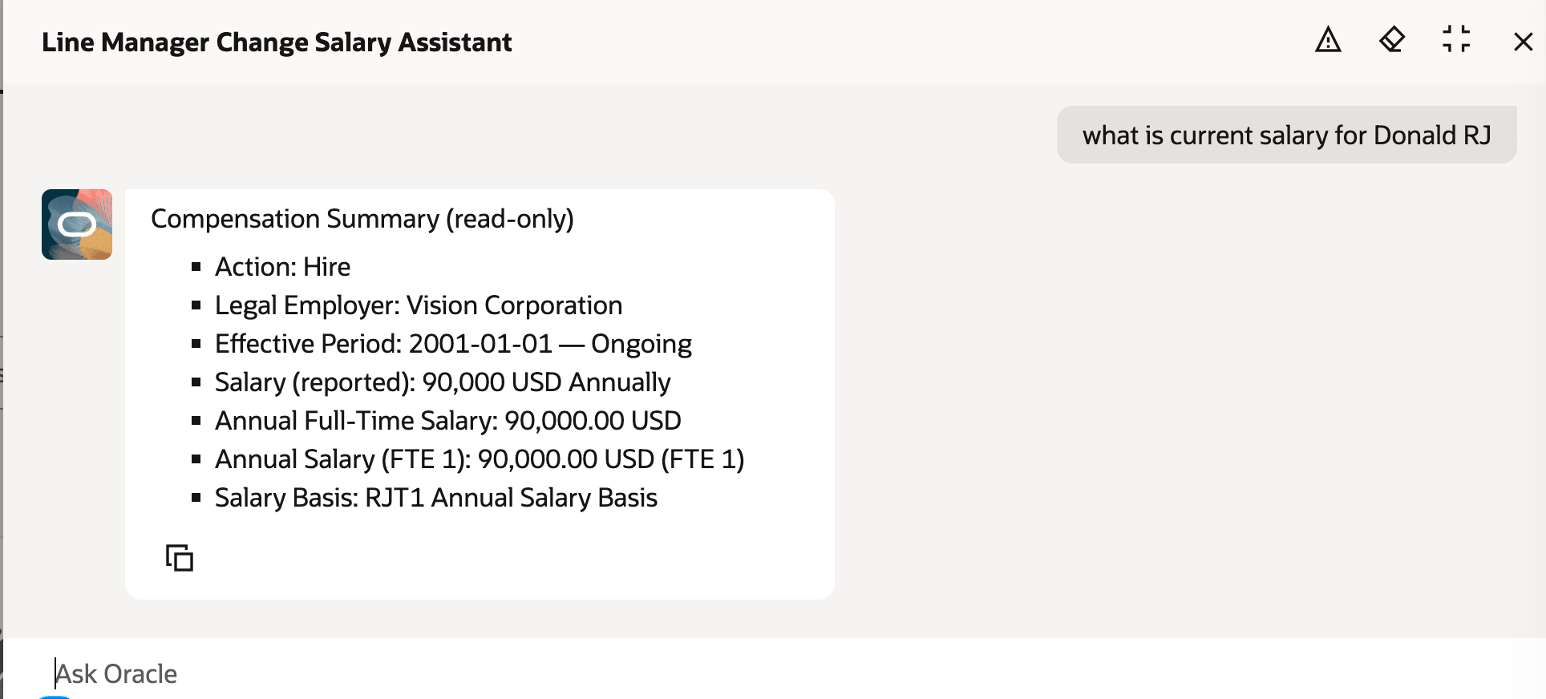Close the Line Manager Change Salary Assistant
Image resolution: width=1546 pixels, height=699 pixels.
[1522, 42]
